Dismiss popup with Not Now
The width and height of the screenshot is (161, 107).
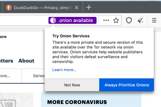[72, 85]
